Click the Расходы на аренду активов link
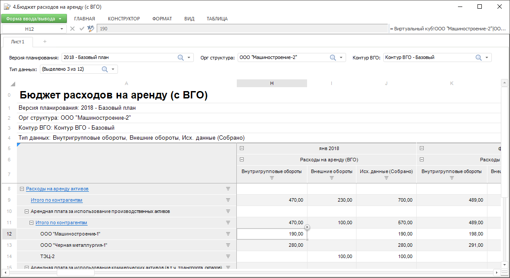 [57, 189]
